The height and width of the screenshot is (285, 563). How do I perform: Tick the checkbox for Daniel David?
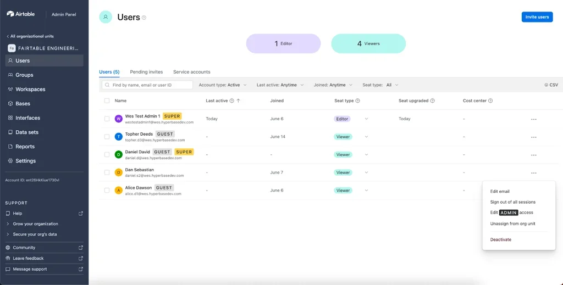click(107, 154)
